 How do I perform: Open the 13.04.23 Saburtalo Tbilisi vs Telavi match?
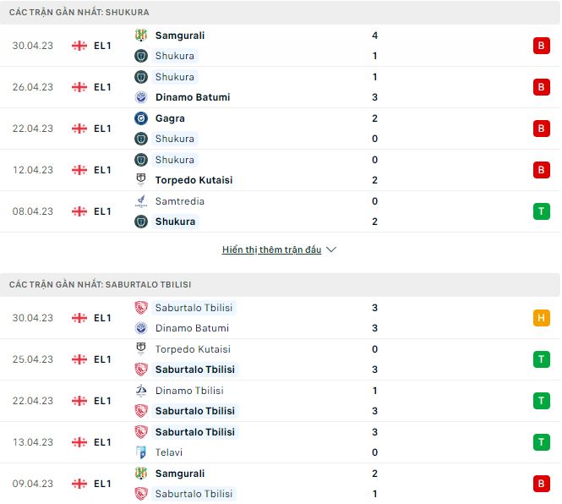point(254,442)
